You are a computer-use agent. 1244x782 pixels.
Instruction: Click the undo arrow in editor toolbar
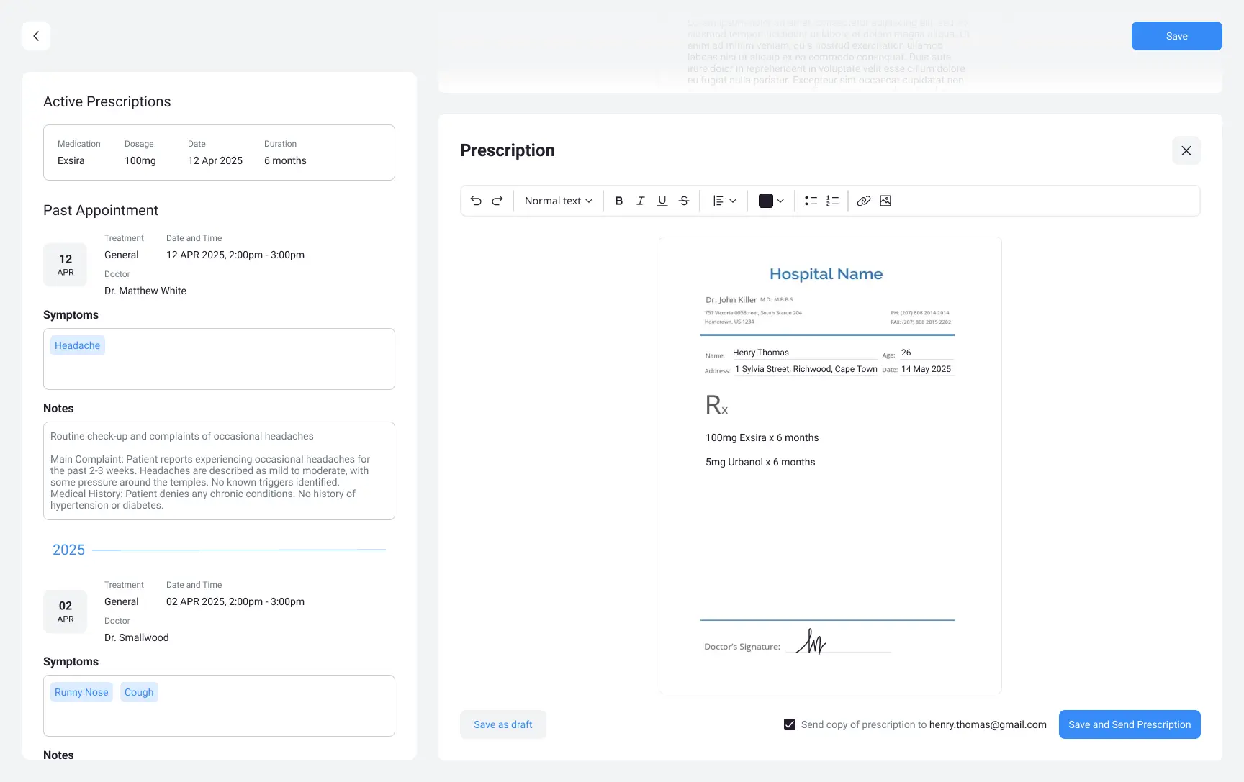476,201
